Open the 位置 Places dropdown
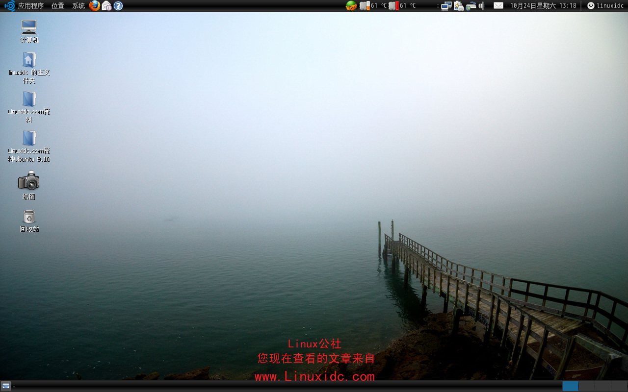The width and height of the screenshot is (628, 392). [x=57, y=5]
